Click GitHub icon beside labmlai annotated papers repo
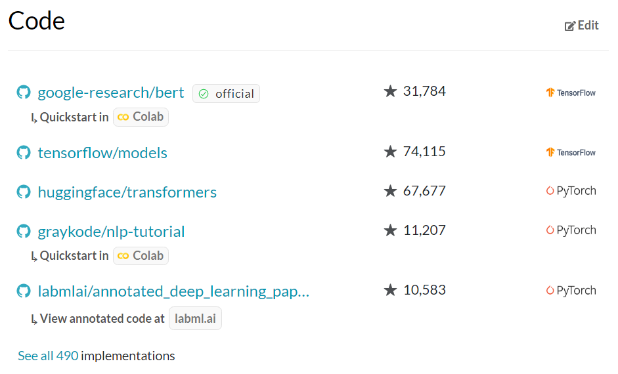 tap(24, 291)
